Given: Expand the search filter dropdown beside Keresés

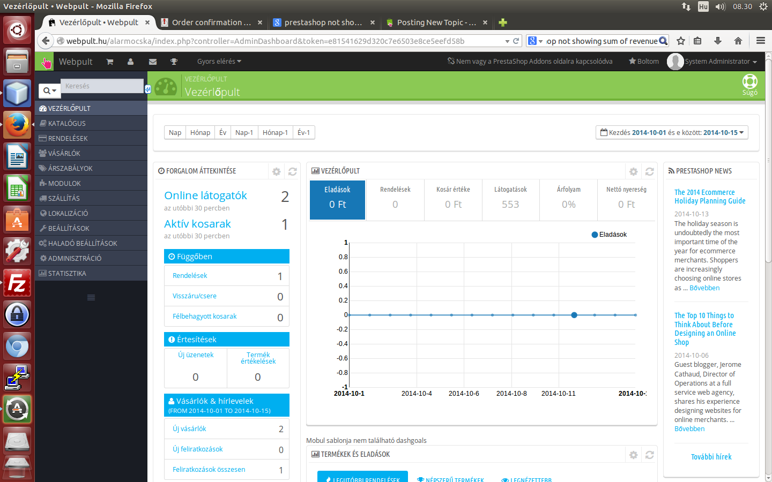Looking at the screenshot, I should click(49, 91).
